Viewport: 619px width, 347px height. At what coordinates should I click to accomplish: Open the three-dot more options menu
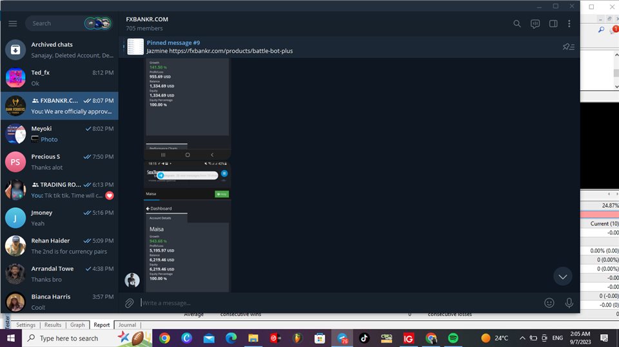pyautogui.click(x=569, y=24)
